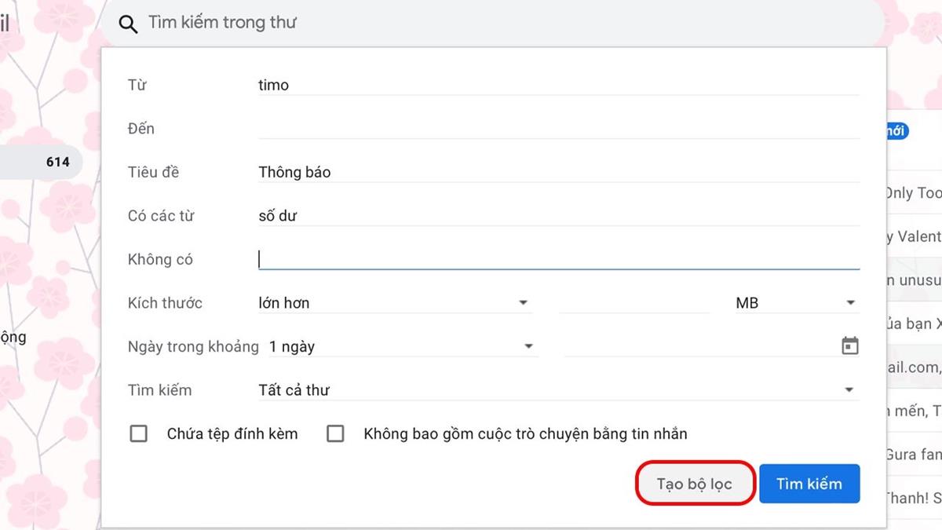Click the search magnifier icon
The image size is (942, 530).
pyautogui.click(x=128, y=24)
